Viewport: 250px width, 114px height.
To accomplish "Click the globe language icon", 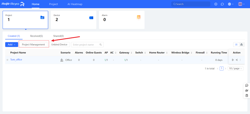I will click(x=229, y=4).
